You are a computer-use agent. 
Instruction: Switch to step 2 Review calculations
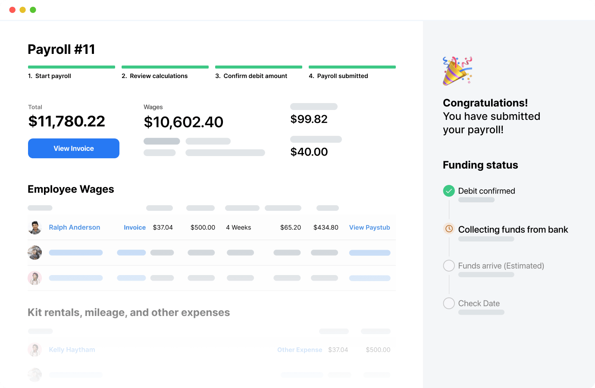point(155,75)
